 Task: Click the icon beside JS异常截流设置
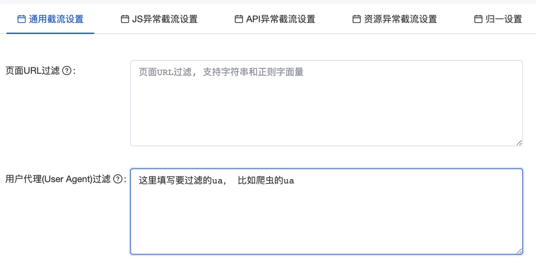pyautogui.click(x=125, y=19)
